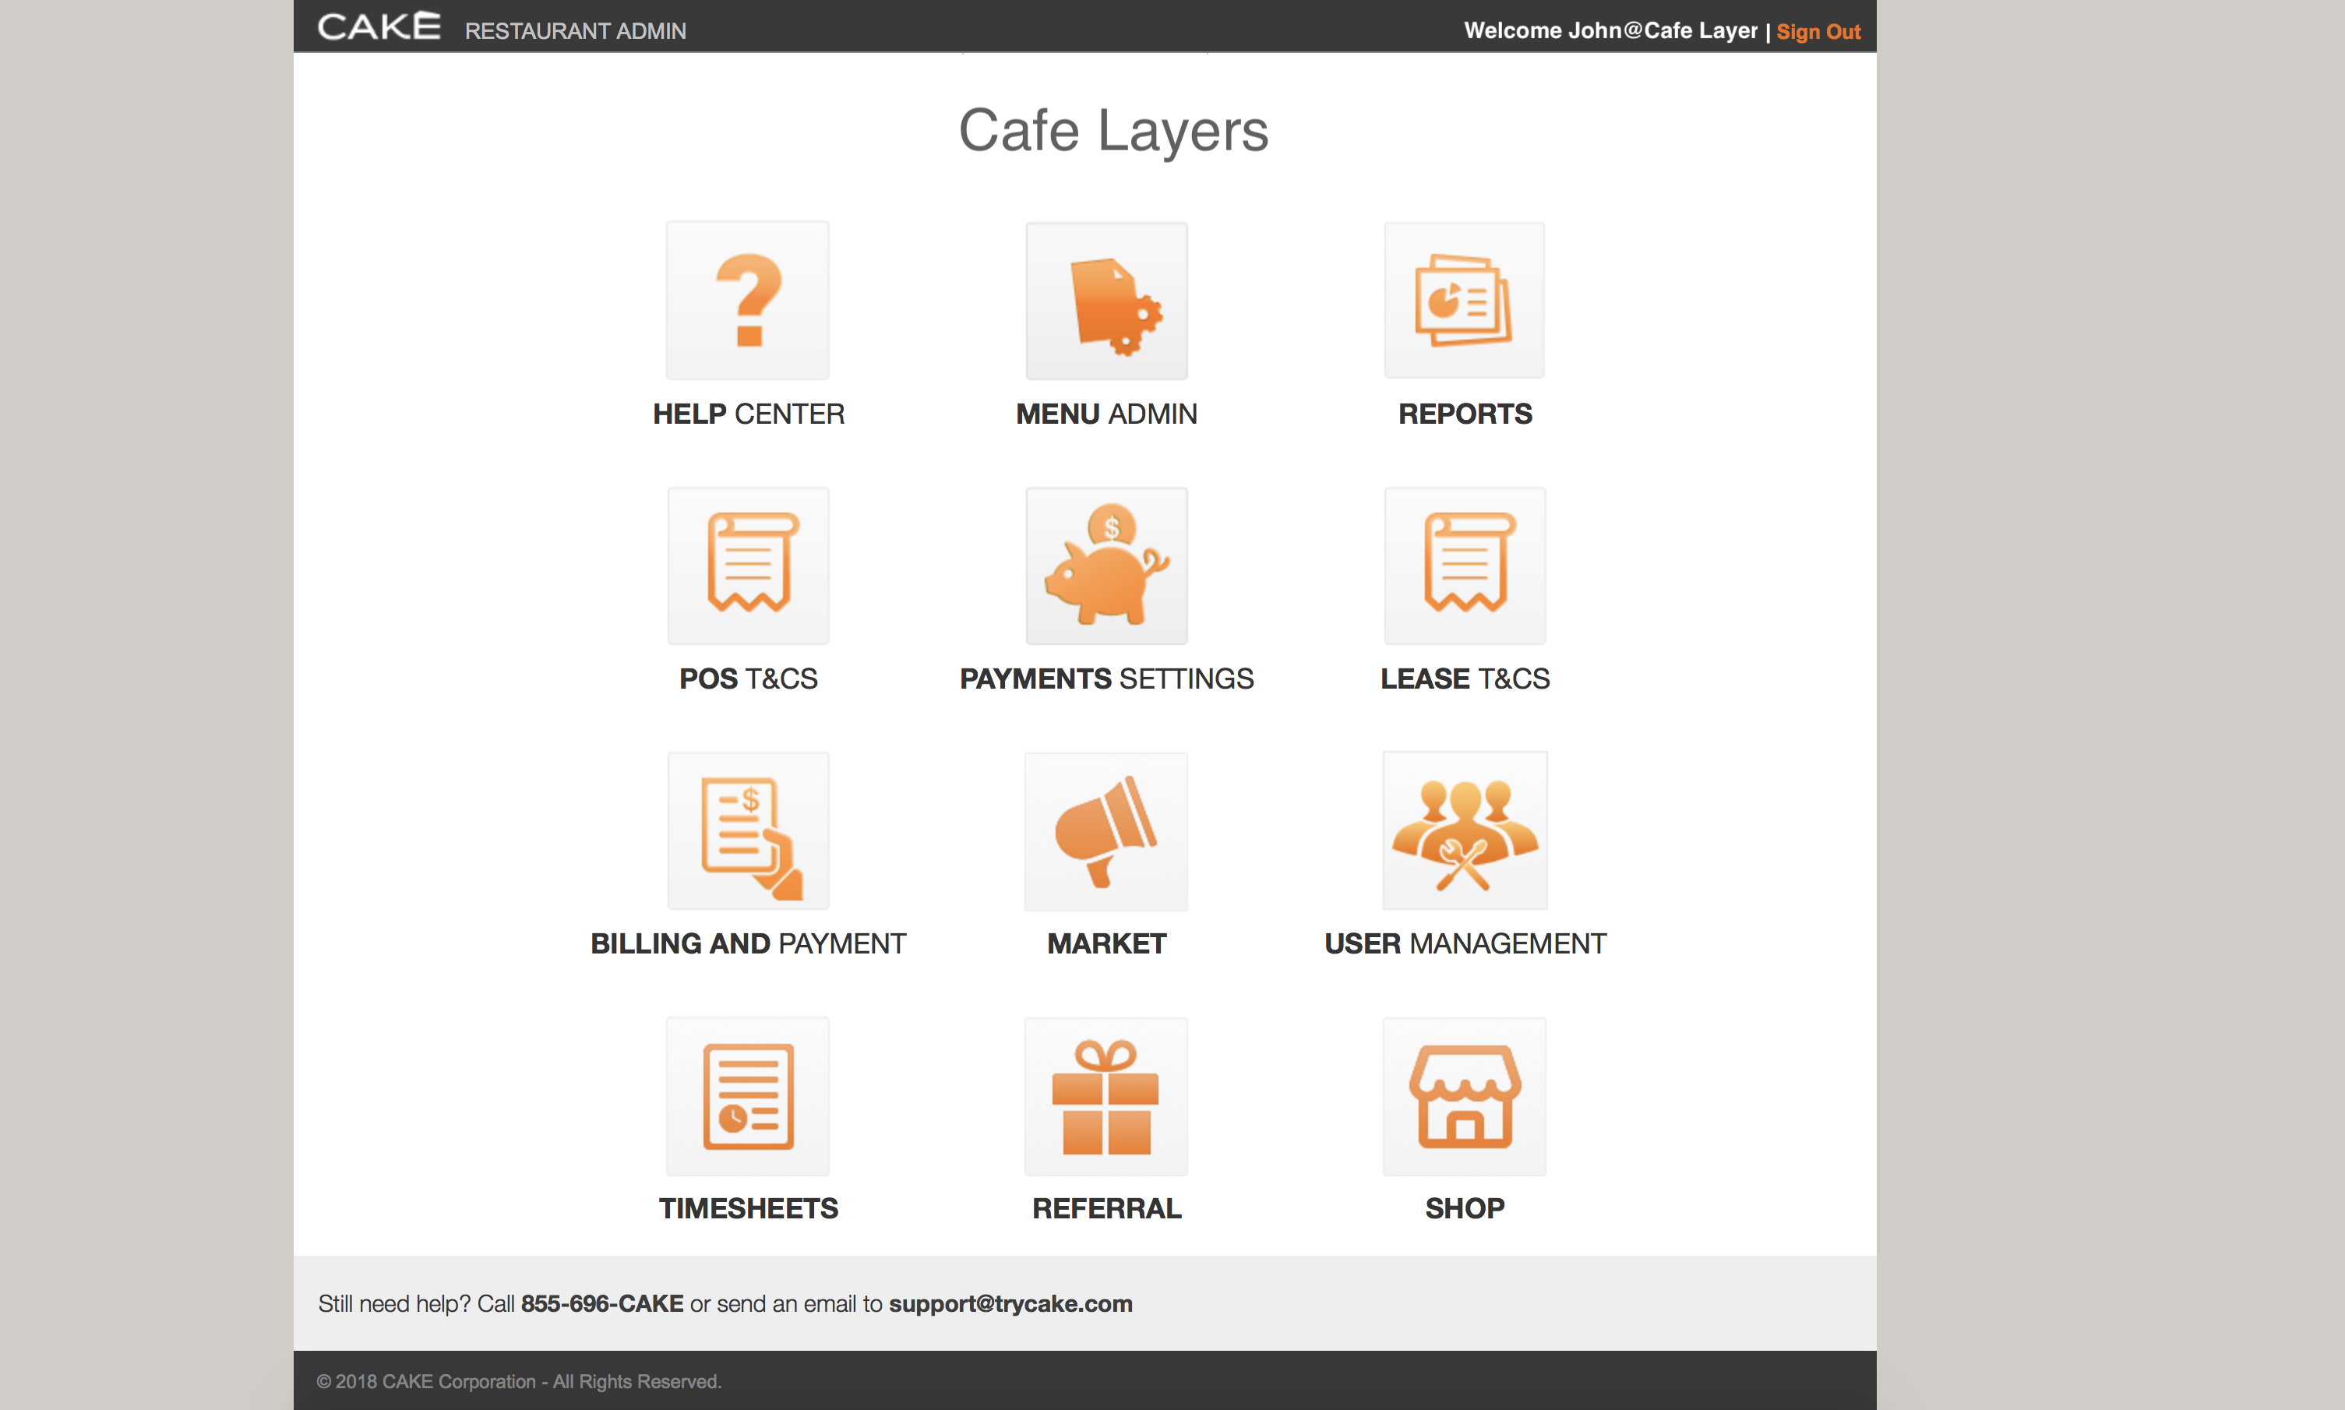Sign out of the restaurant admin

click(x=1818, y=31)
